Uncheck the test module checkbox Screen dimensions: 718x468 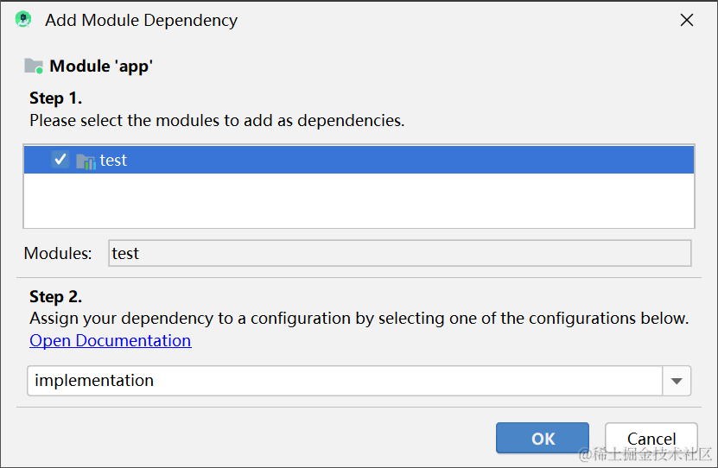pos(60,160)
